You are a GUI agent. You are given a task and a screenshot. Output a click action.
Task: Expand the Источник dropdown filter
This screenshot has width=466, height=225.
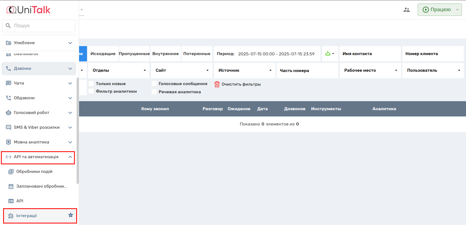point(245,70)
